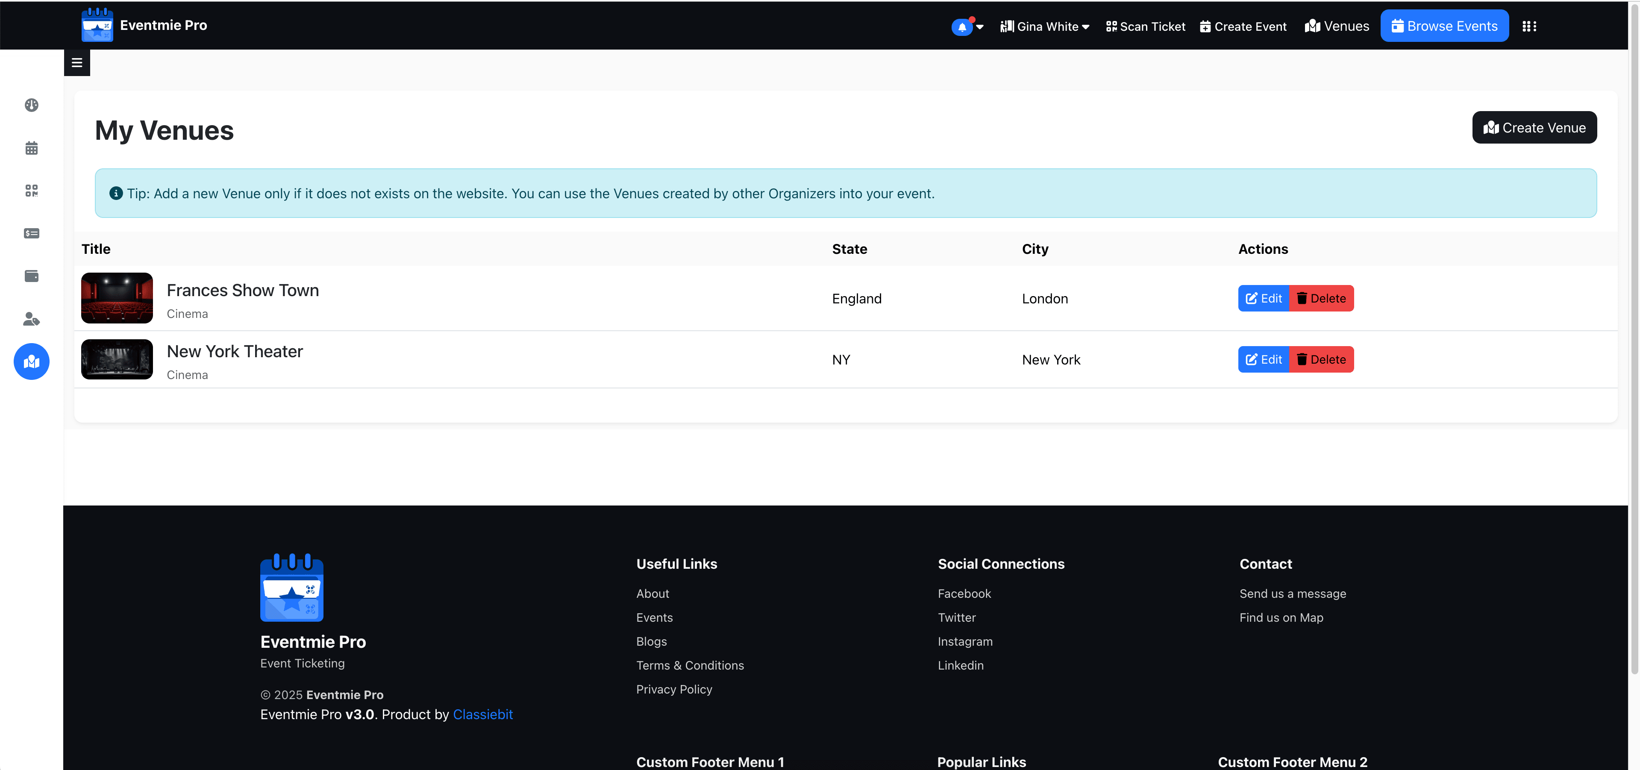Screen dimensions: 1640x770
Task: Open the calendar events sidebar icon
Action: [x=31, y=148]
